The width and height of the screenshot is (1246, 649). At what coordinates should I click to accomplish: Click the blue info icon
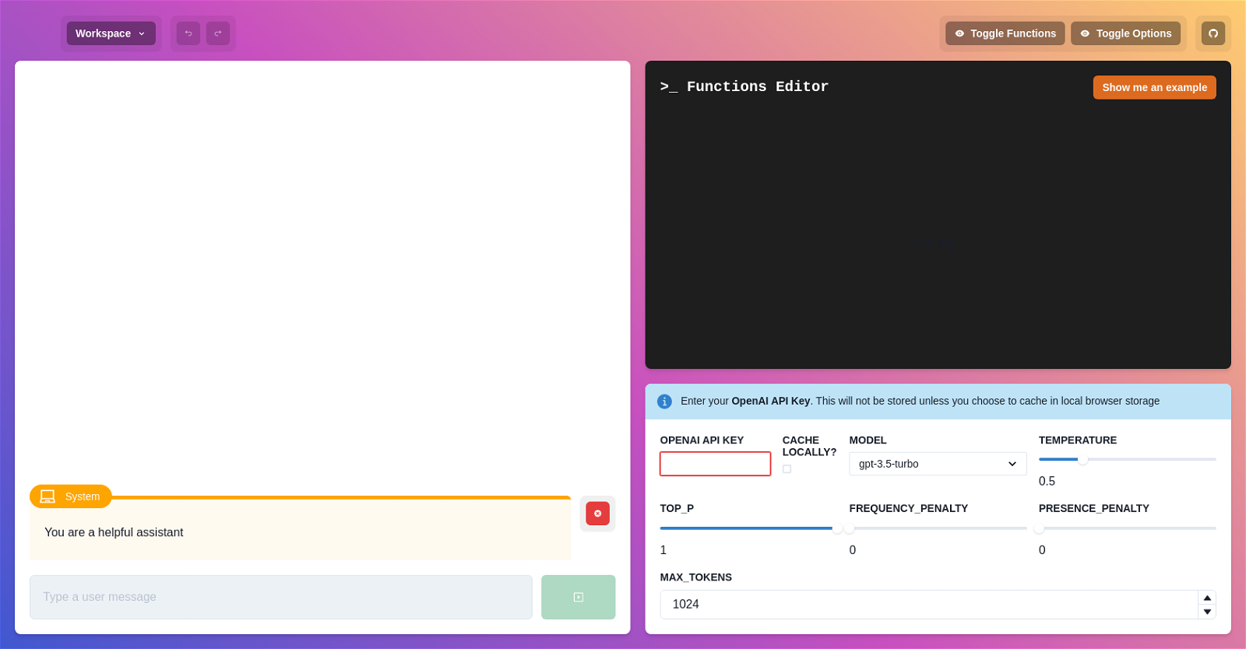point(664,402)
